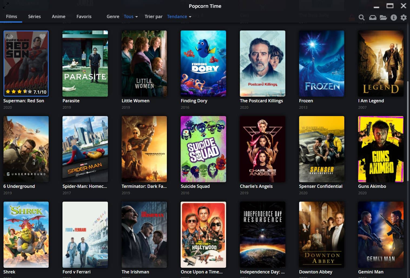410x278 pixels.
Task: Select the Gemini Man poster
Action: [x=381, y=235]
